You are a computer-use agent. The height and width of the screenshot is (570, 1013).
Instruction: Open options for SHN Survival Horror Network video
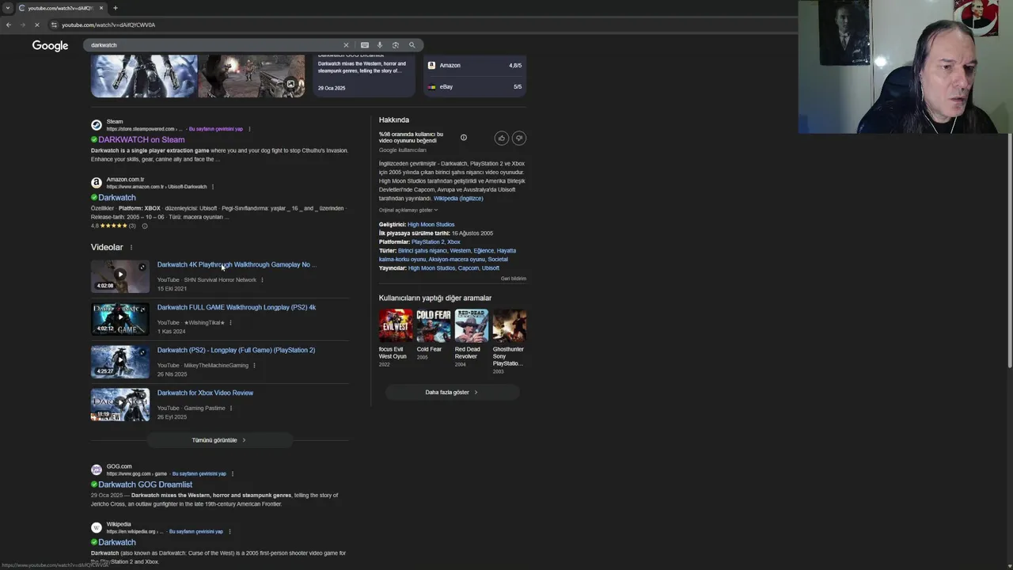tap(262, 279)
